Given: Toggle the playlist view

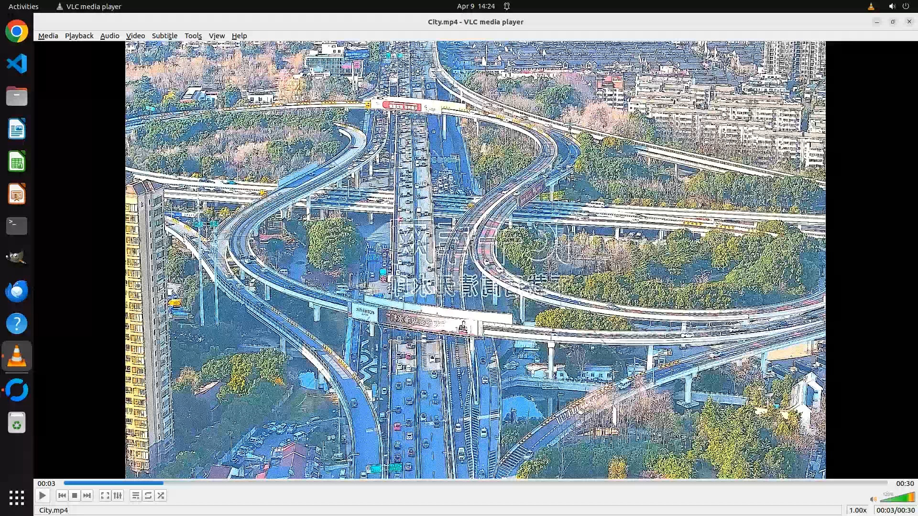Looking at the screenshot, I should click(x=135, y=495).
